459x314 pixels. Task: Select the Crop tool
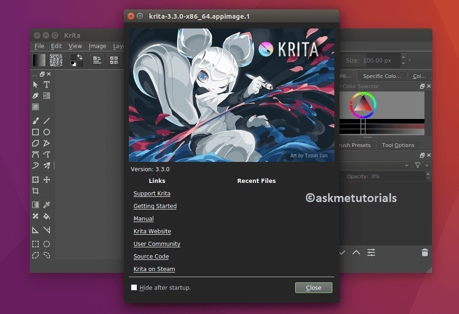(35, 191)
